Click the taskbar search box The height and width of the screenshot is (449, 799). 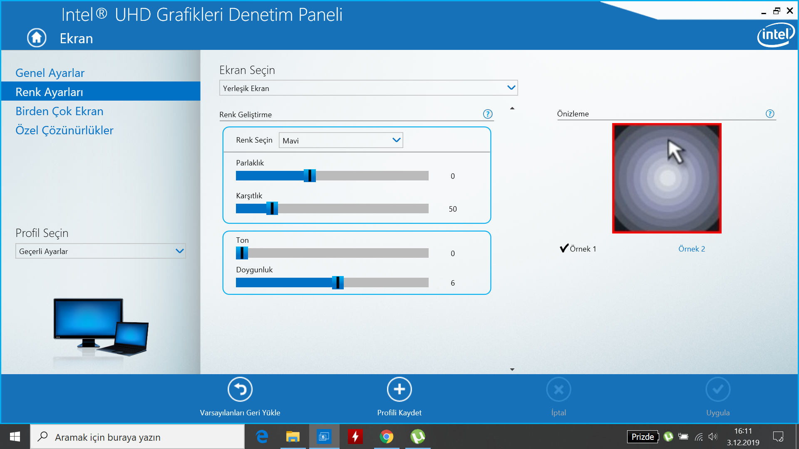pos(137,437)
